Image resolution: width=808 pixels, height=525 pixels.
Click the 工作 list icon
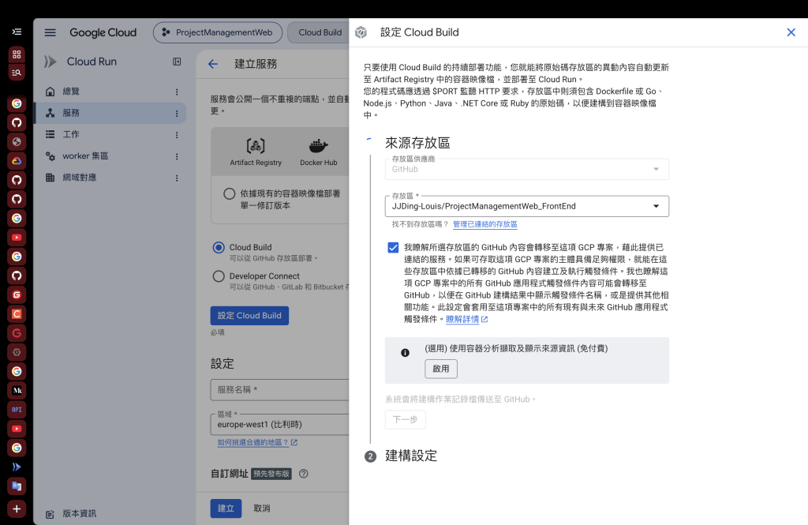[x=50, y=134]
